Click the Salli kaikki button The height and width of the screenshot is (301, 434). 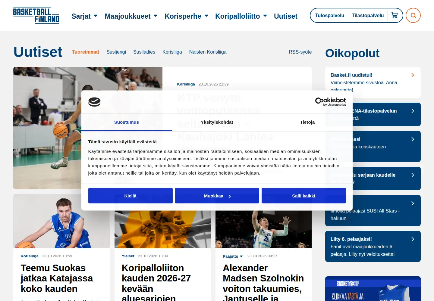click(304, 196)
